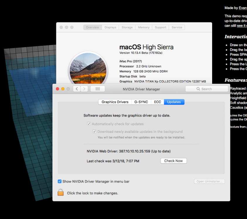Click the back arrow in NVIDIA Driver Manager
This screenshot has height=219, width=247.
pos(77,89)
